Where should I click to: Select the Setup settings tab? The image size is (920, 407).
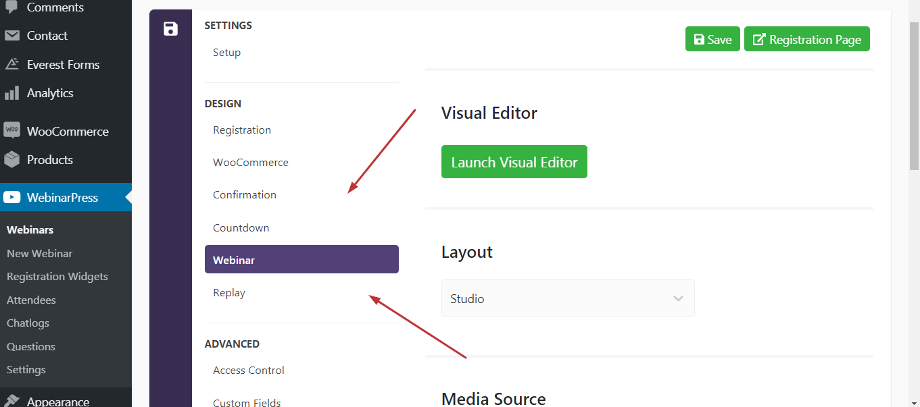tap(301, 53)
